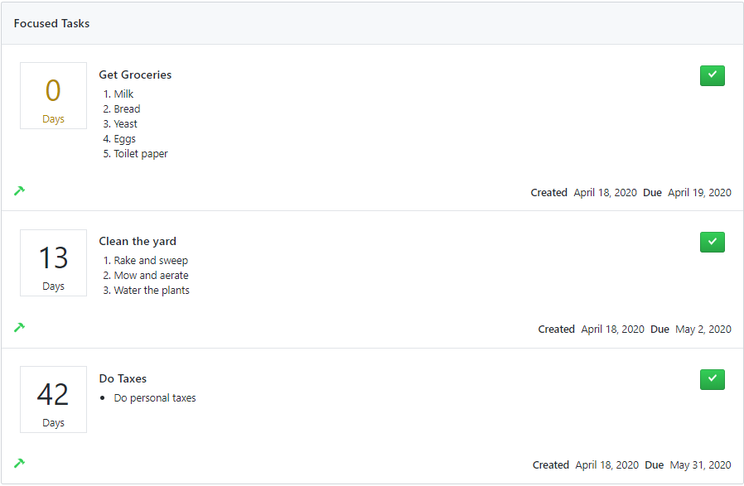Image resolution: width=744 pixels, height=486 pixels.
Task: Mark Clean the yard task as complete
Action: point(713,242)
